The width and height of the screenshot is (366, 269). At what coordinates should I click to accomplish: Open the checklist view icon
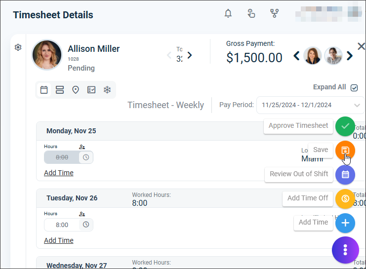[x=91, y=90]
